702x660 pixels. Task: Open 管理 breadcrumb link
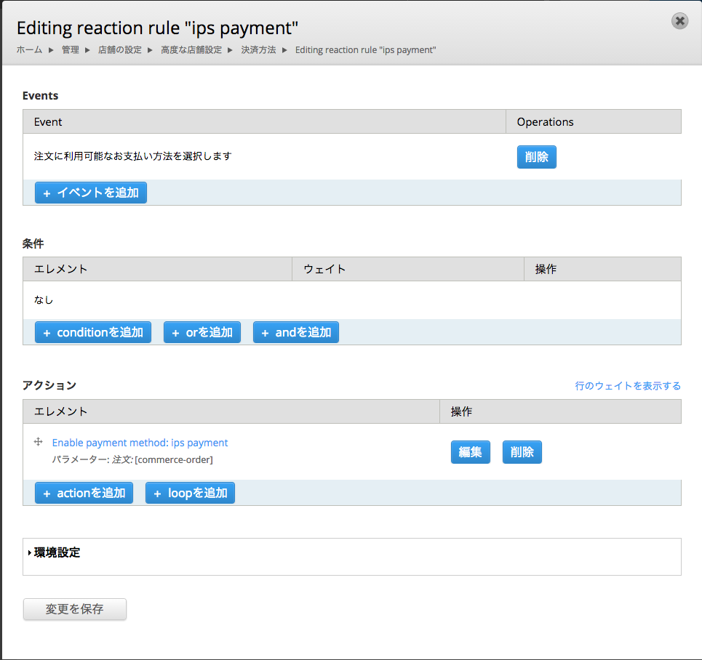tap(71, 50)
